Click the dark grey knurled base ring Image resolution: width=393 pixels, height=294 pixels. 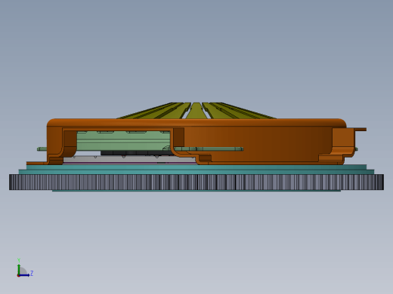click(x=196, y=182)
